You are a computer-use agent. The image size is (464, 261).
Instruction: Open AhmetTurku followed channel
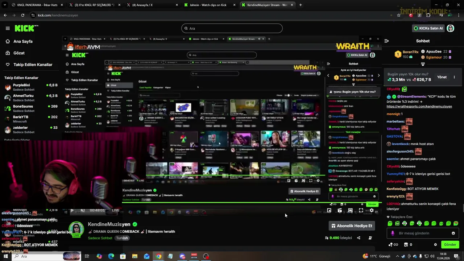31,98
